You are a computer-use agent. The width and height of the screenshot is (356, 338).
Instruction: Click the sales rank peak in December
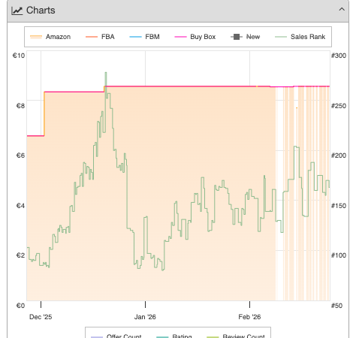106,73
